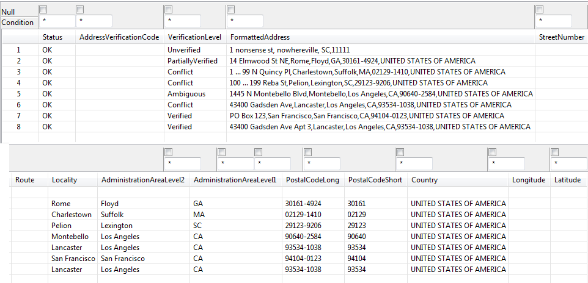Click the AdministrationAreaLevel2 column header
The image size is (588, 283).
pyautogui.click(x=142, y=180)
